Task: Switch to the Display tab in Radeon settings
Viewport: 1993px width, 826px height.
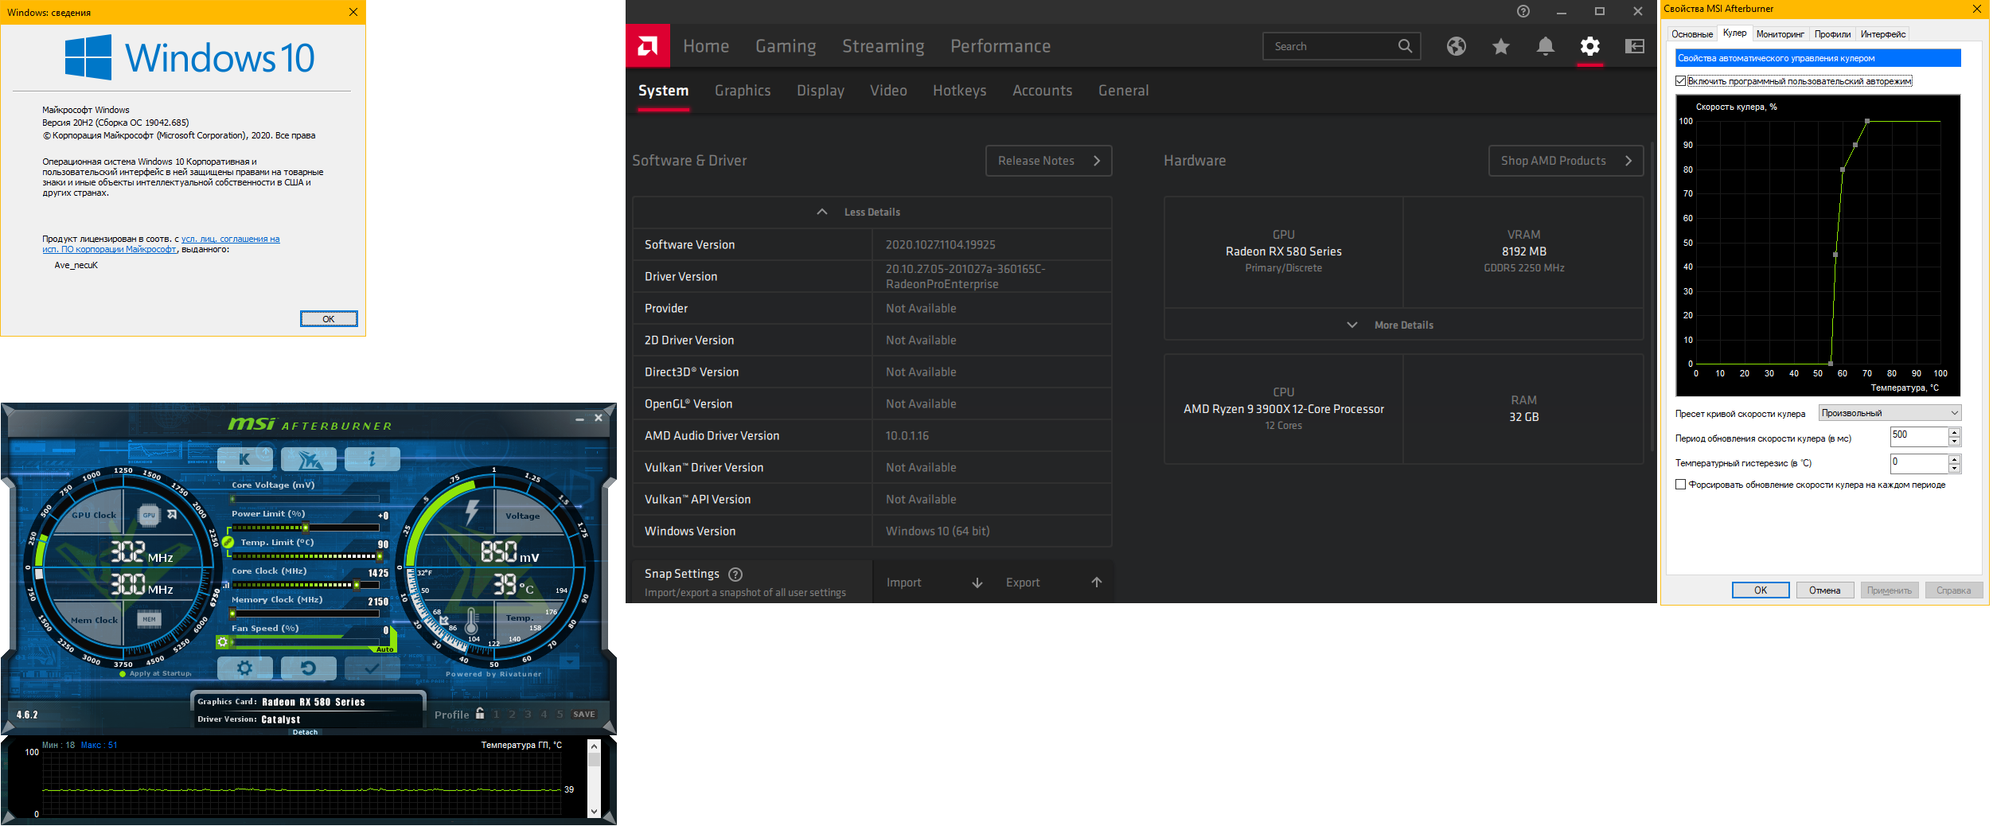Action: click(x=821, y=91)
